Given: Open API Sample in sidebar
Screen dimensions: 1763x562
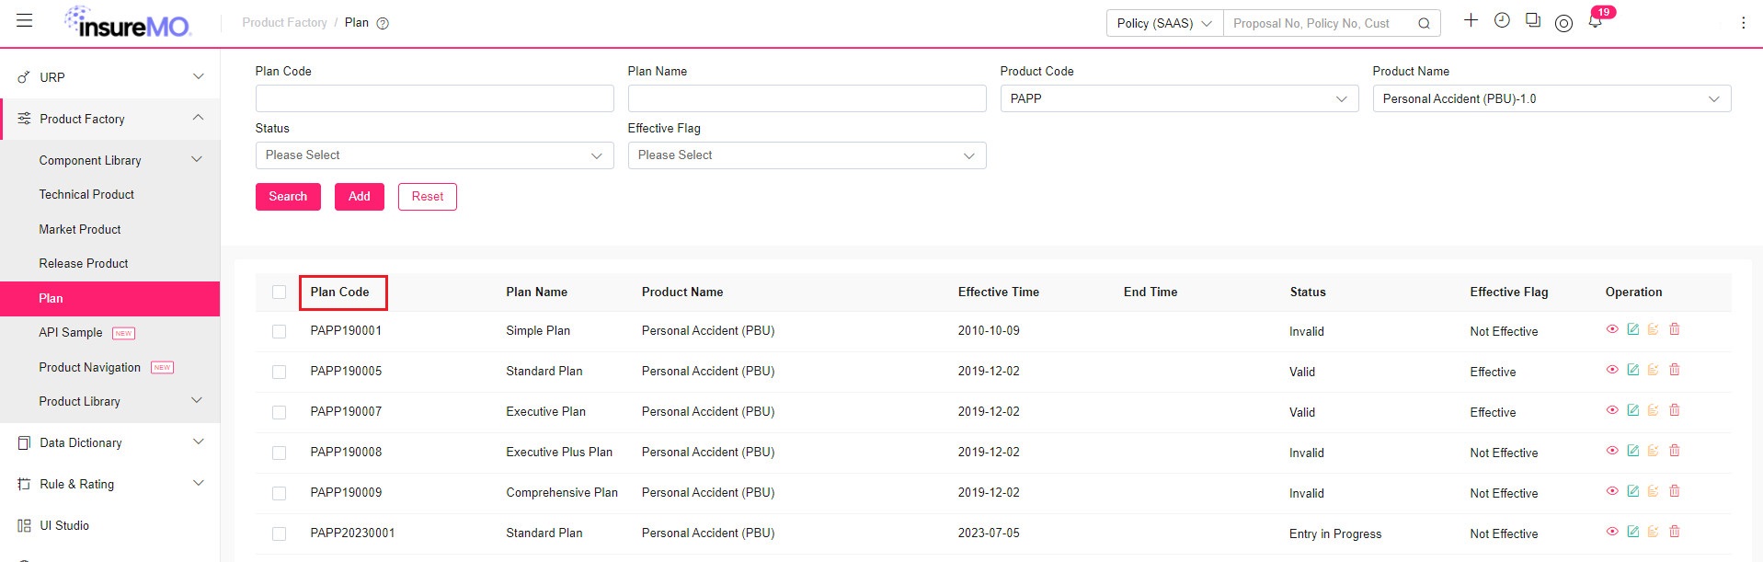Looking at the screenshot, I should 71,332.
